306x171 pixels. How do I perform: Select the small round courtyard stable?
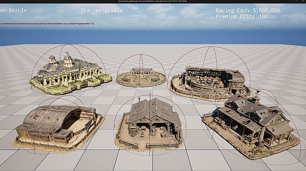pyautogui.click(x=141, y=77)
